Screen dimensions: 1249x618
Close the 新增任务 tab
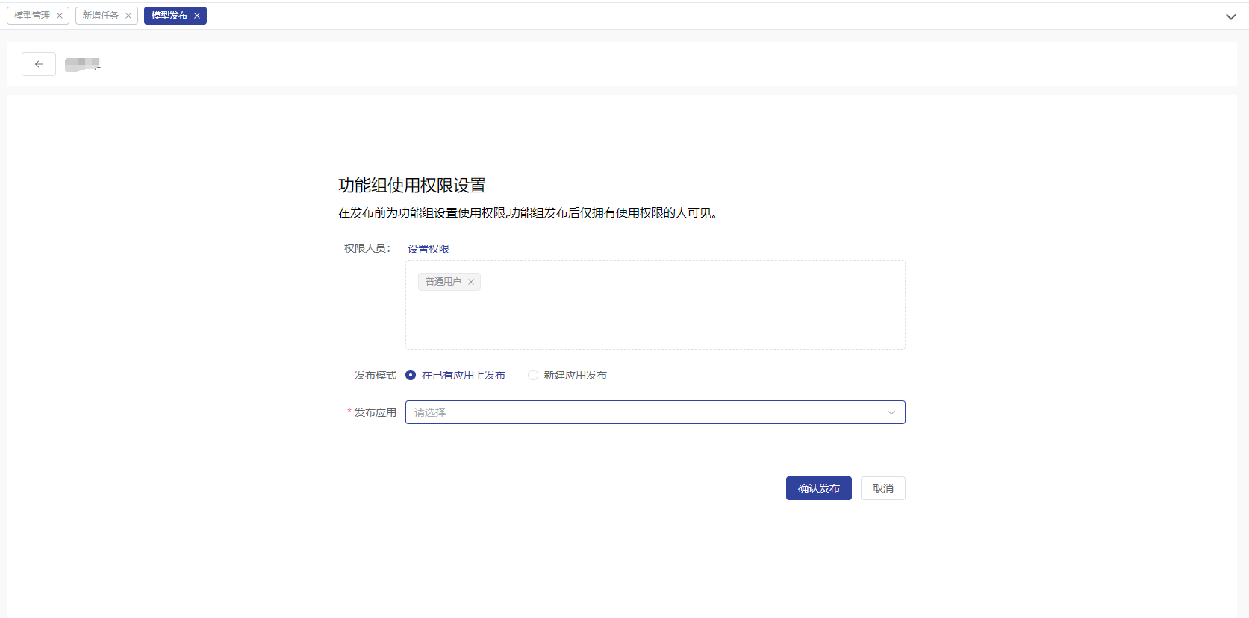coord(128,16)
